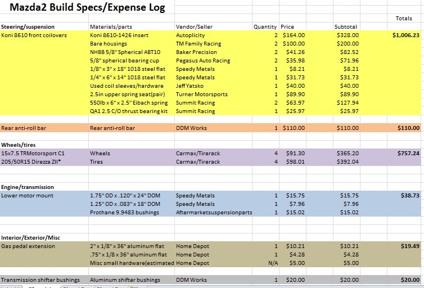Viewport: 424px width, 288px height.
Task: Click the 'NHBB 5/8" Spherical ABT10' cell
Action: pos(132,52)
